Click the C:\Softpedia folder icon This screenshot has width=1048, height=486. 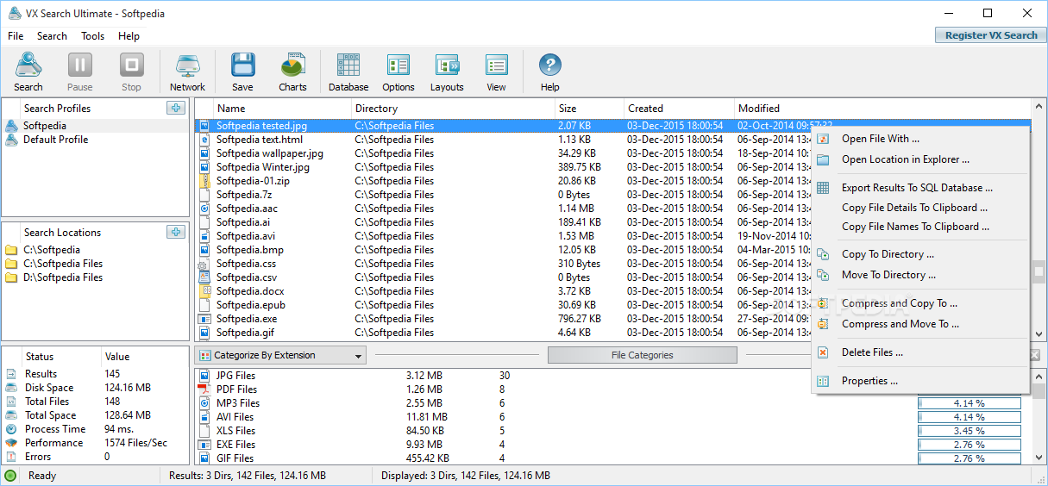(11, 250)
